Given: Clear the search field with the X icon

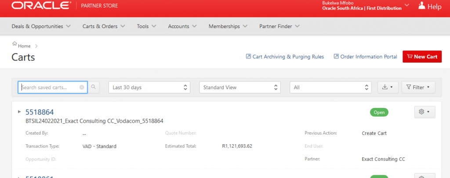Looking at the screenshot, I should coord(82,87).
